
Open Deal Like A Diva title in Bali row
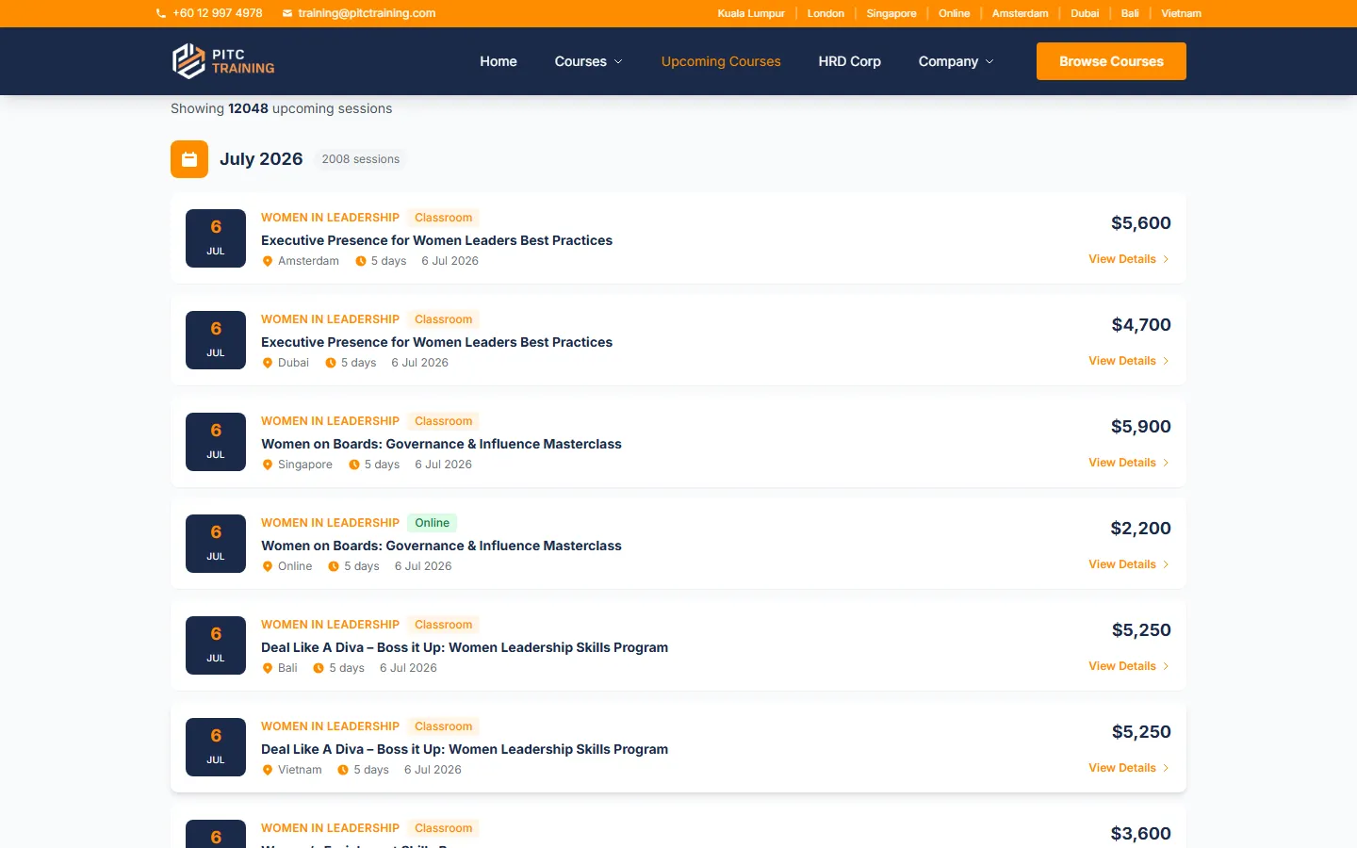tap(465, 647)
